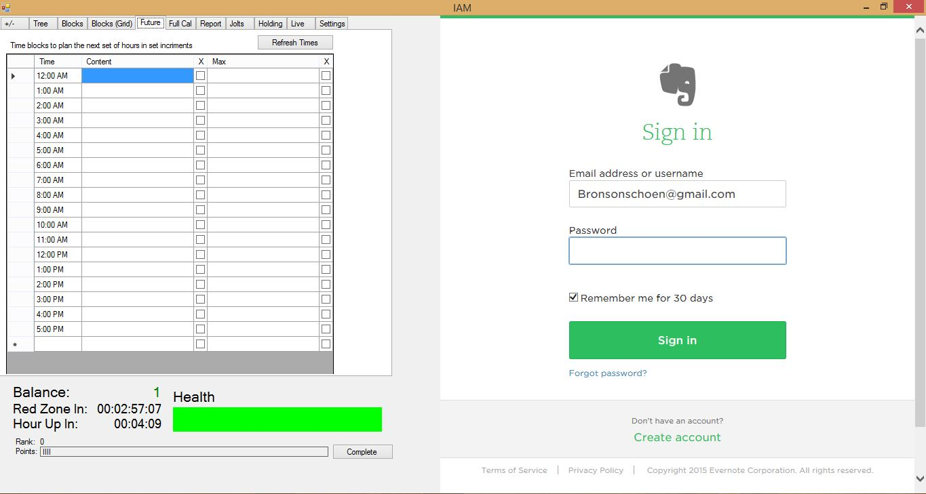Switch to the Tree tab
926x494 pixels.
[x=41, y=24]
